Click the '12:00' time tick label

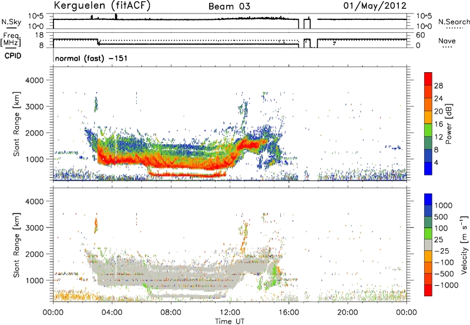pos(230,313)
